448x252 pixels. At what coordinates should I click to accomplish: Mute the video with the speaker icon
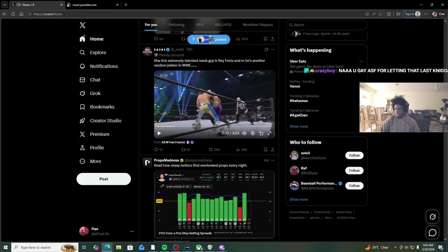244,133
